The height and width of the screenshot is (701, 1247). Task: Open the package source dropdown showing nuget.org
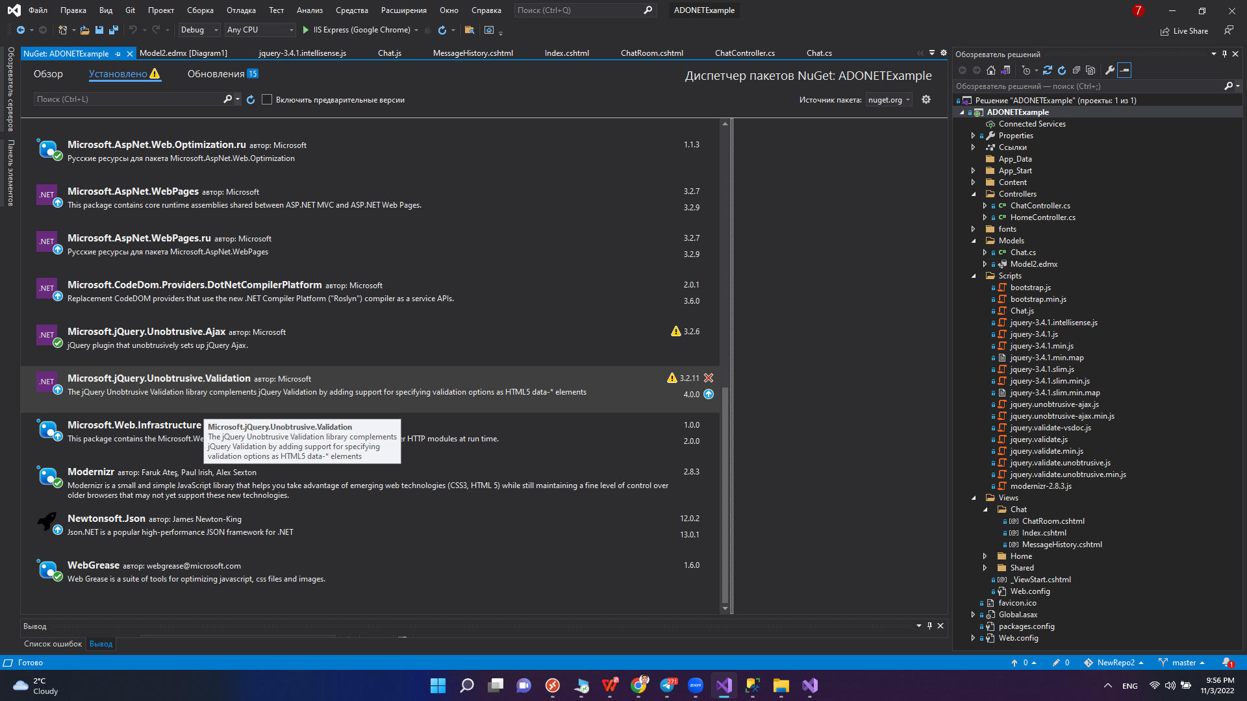(888, 99)
